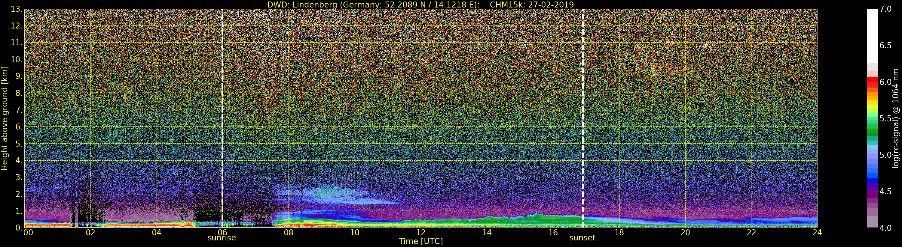Click the '18' time tick label

(x=619, y=232)
